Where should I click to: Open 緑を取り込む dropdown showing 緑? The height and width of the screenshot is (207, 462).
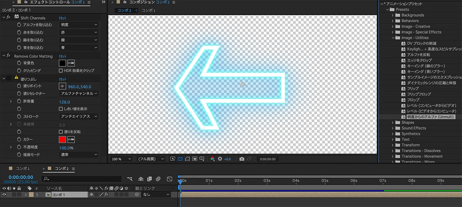[x=79, y=40]
